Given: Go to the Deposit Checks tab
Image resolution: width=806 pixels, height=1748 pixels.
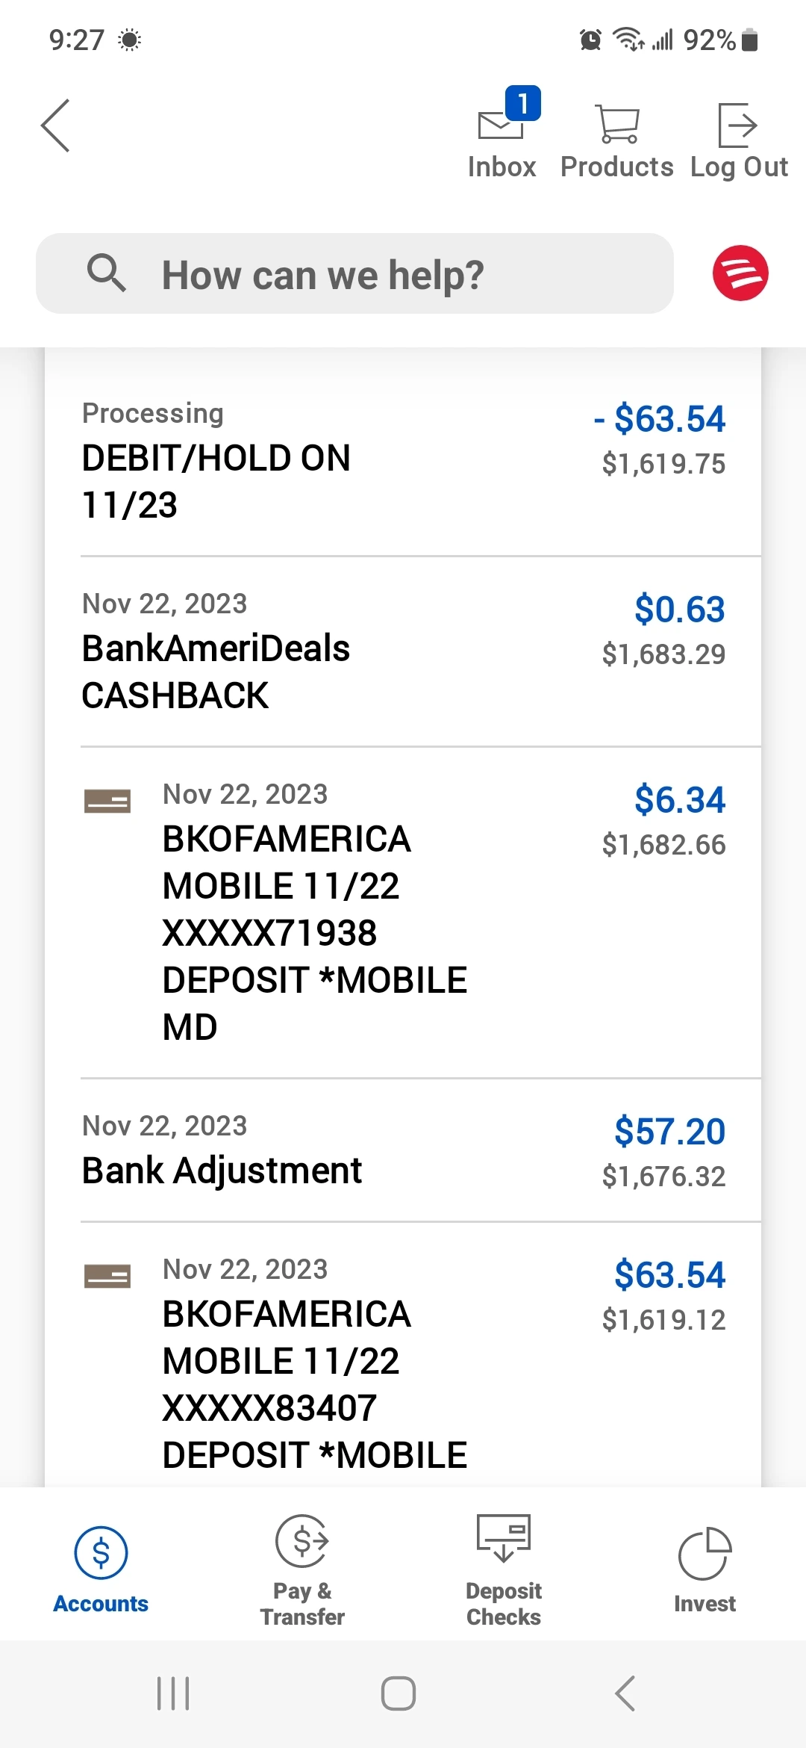Looking at the screenshot, I should (504, 1569).
